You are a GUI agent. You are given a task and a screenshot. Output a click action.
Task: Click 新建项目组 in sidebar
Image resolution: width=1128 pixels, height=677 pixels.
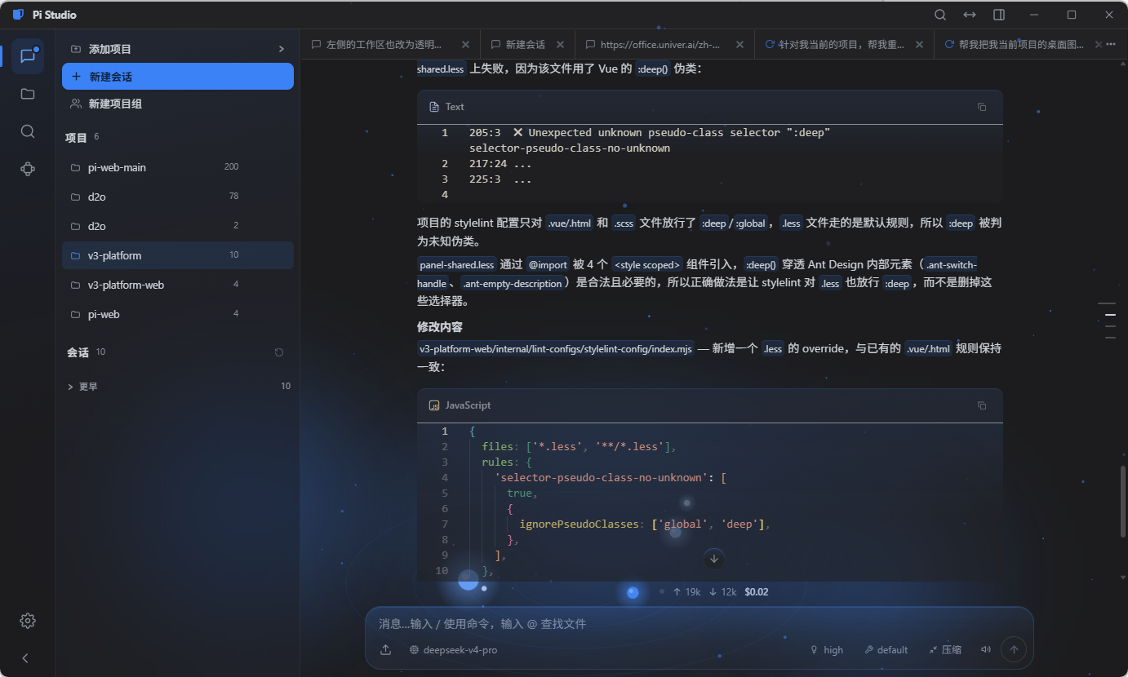click(178, 104)
